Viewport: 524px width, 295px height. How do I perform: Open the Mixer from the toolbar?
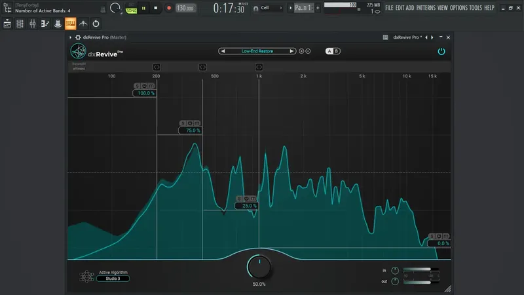tap(32, 24)
